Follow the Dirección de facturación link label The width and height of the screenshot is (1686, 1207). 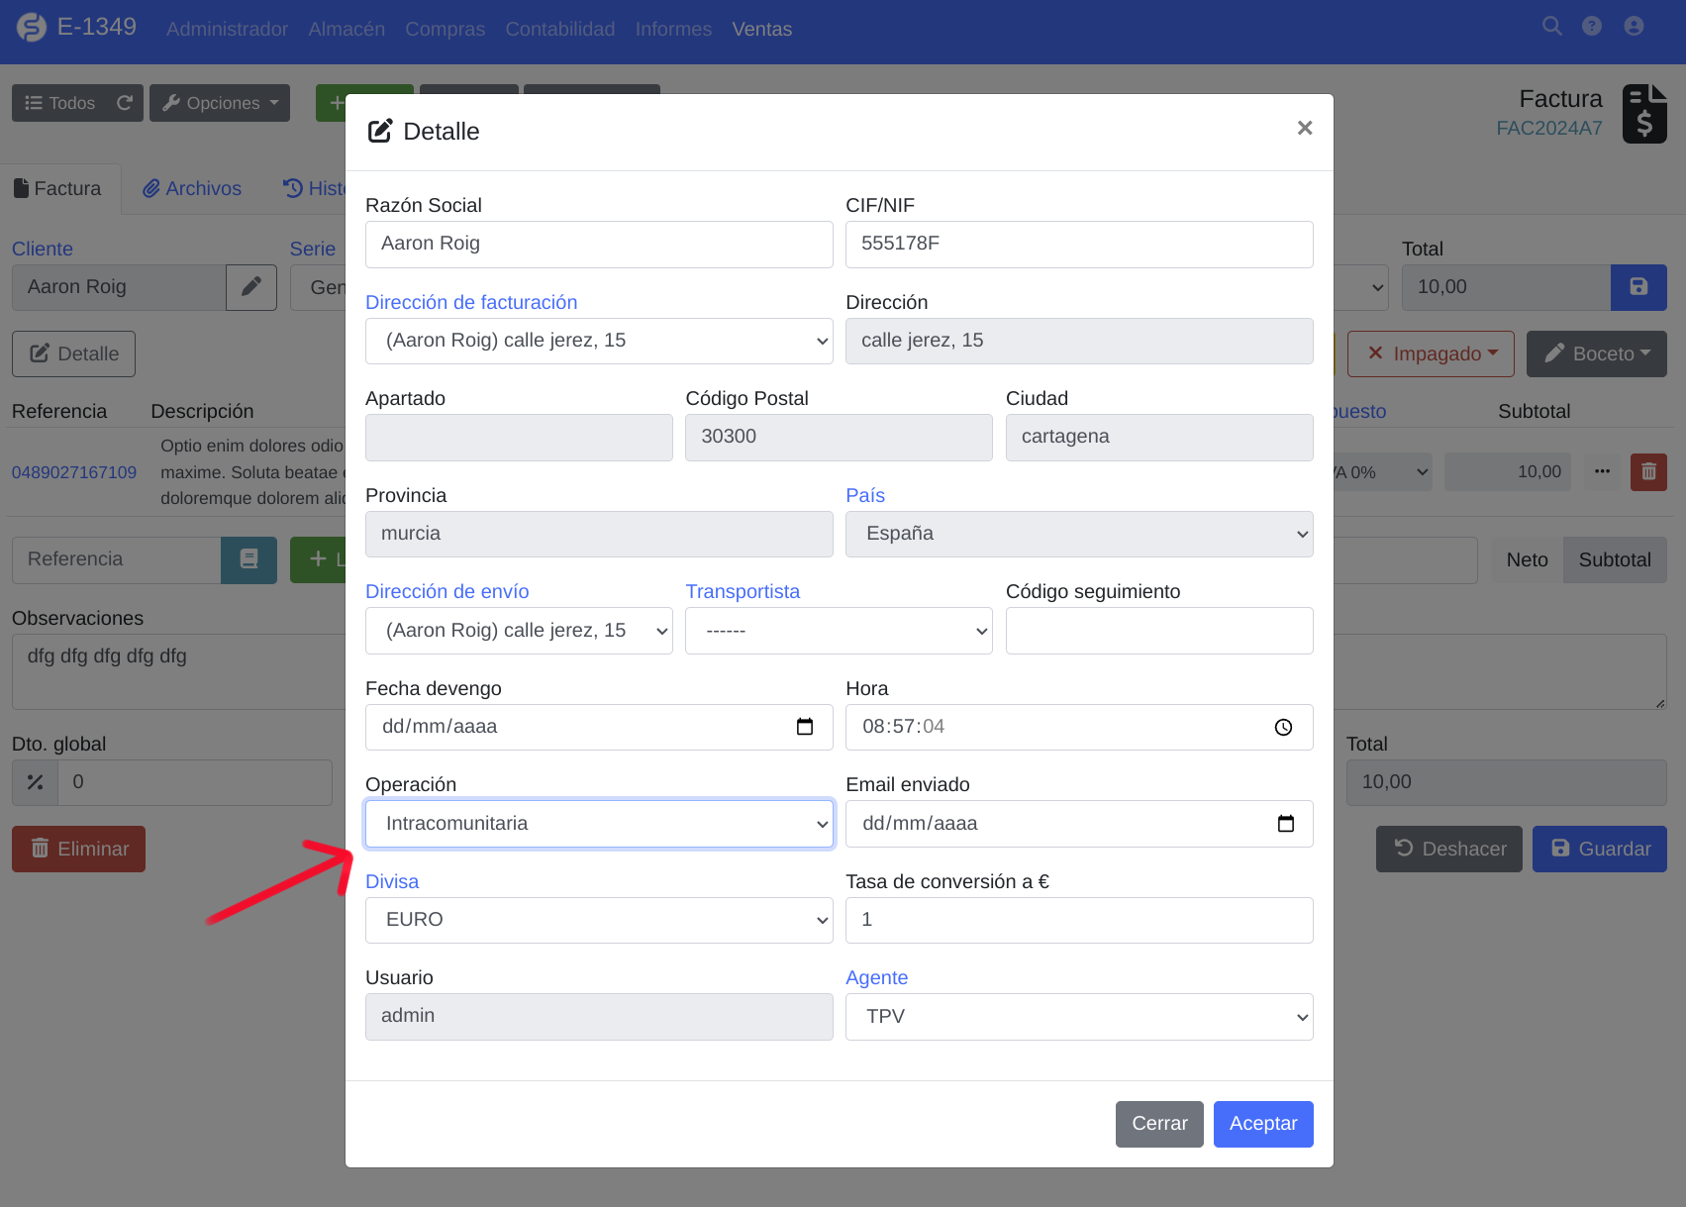471,302
